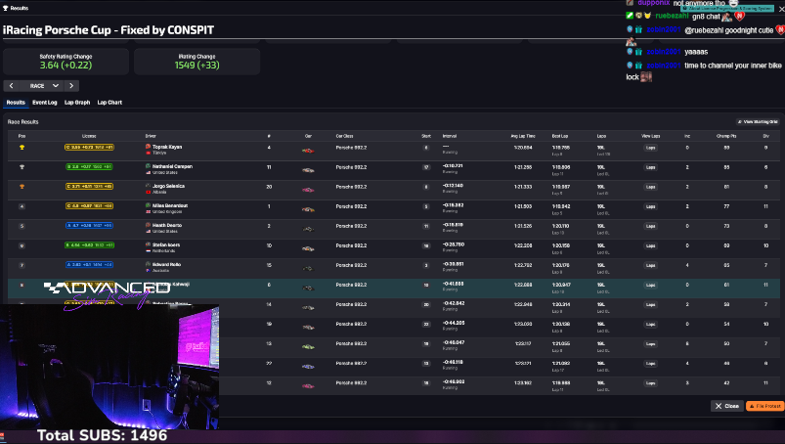Open Laps for Stefan Koers

click(650, 245)
